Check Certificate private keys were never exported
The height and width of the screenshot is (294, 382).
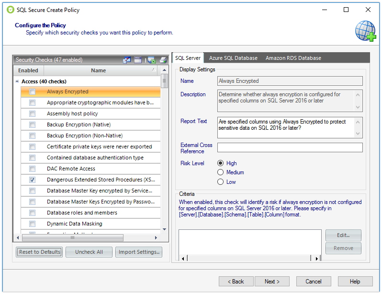[32, 147]
